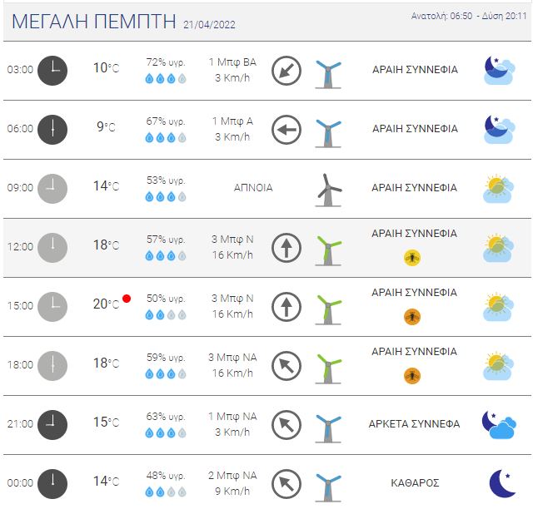Click the ΑΠΝΟΙΑ wind label
Viewport: 548px width, 509px height.
[x=253, y=188]
